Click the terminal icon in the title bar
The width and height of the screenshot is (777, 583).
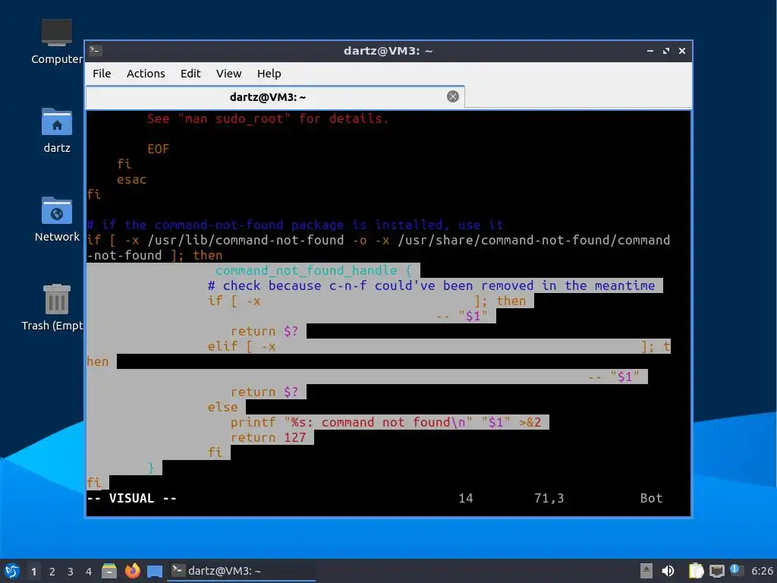[96, 51]
